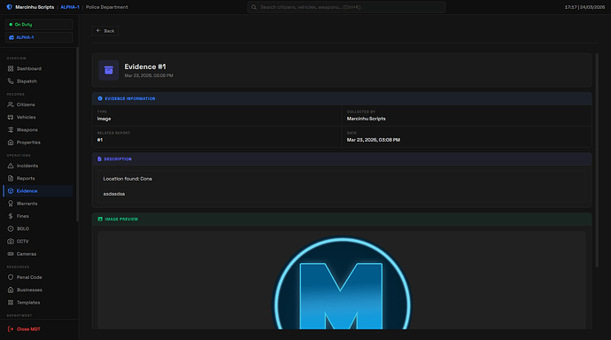Click the Vehicles car icon
Viewport: 611px width, 340px height.
11,117
